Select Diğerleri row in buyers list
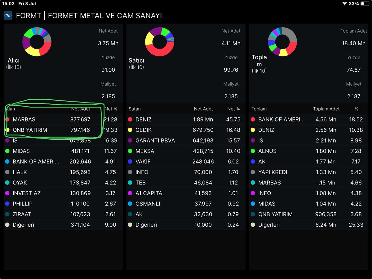 (63, 225)
